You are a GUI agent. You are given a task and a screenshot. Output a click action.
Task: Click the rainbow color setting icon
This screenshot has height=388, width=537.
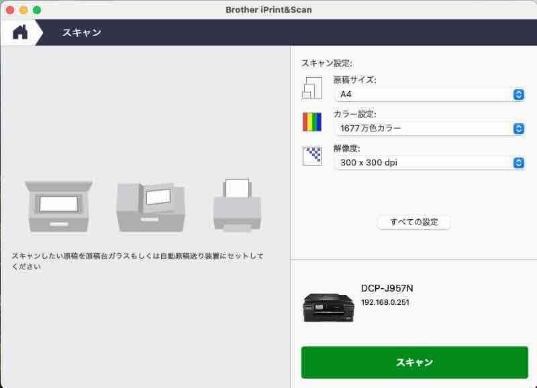(312, 122)
